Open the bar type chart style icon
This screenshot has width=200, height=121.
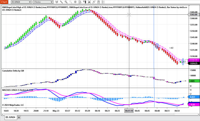(57, 2)
